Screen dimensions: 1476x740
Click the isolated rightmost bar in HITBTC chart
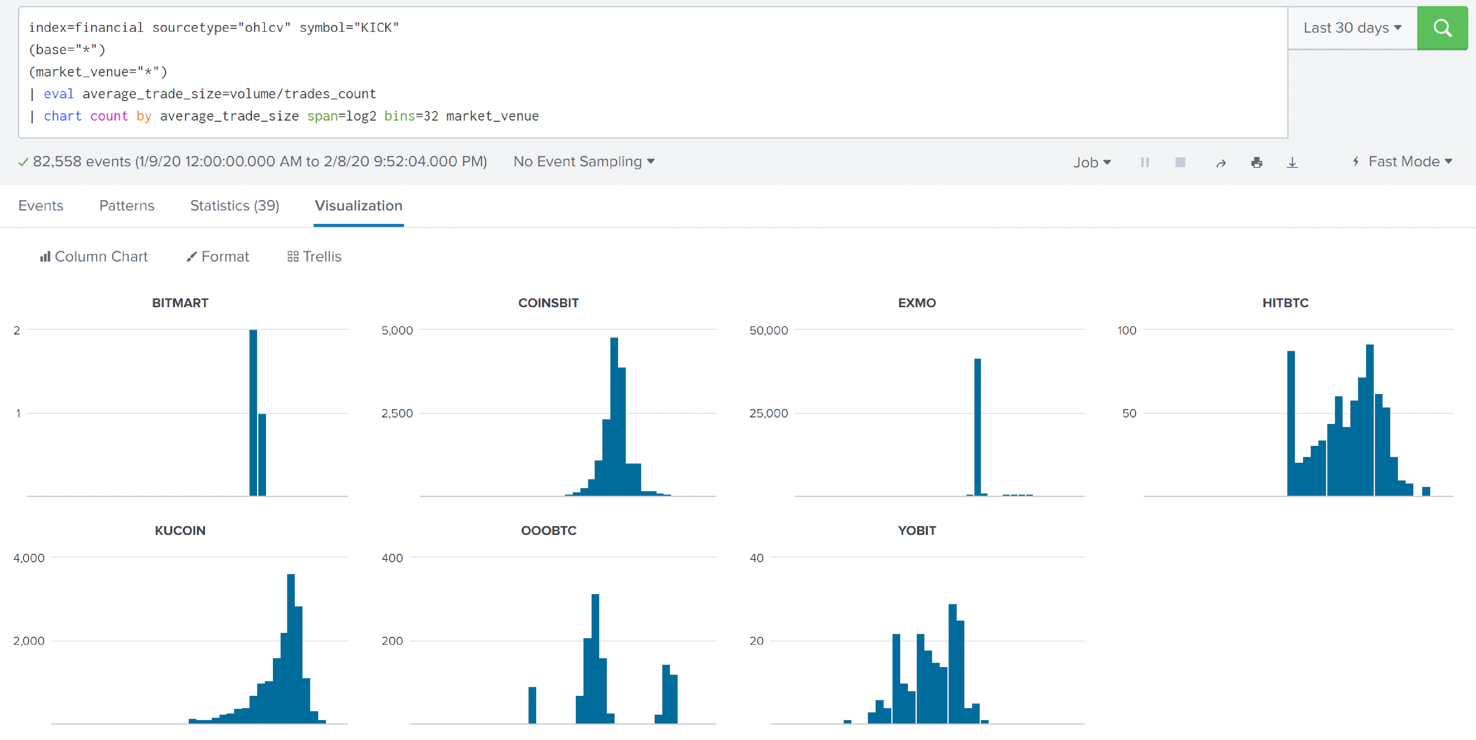[1426, 491]
